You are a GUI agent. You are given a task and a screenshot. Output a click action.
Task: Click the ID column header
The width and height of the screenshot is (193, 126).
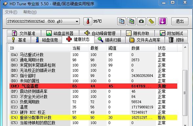coord(39,48)
